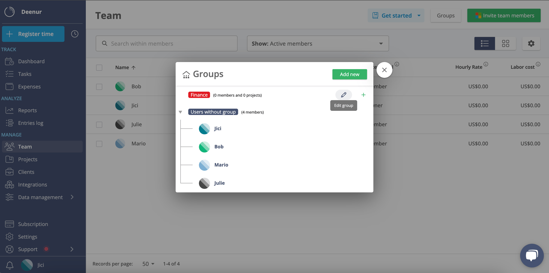
Task: Click the pencil Edit group icon for Finance
Action: pyautogui.click(x=344, y=95)
